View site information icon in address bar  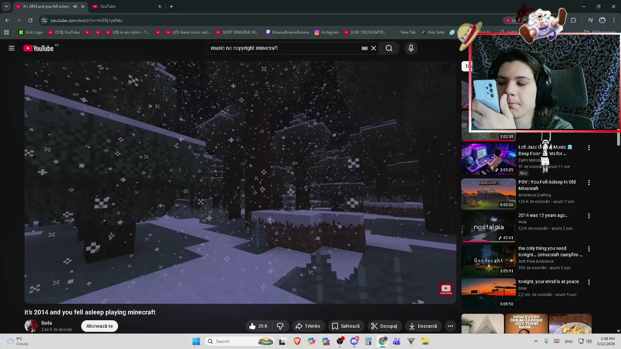tap(44, 20)
